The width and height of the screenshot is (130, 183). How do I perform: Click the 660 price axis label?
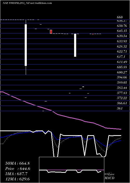click(x=120, y=17)
